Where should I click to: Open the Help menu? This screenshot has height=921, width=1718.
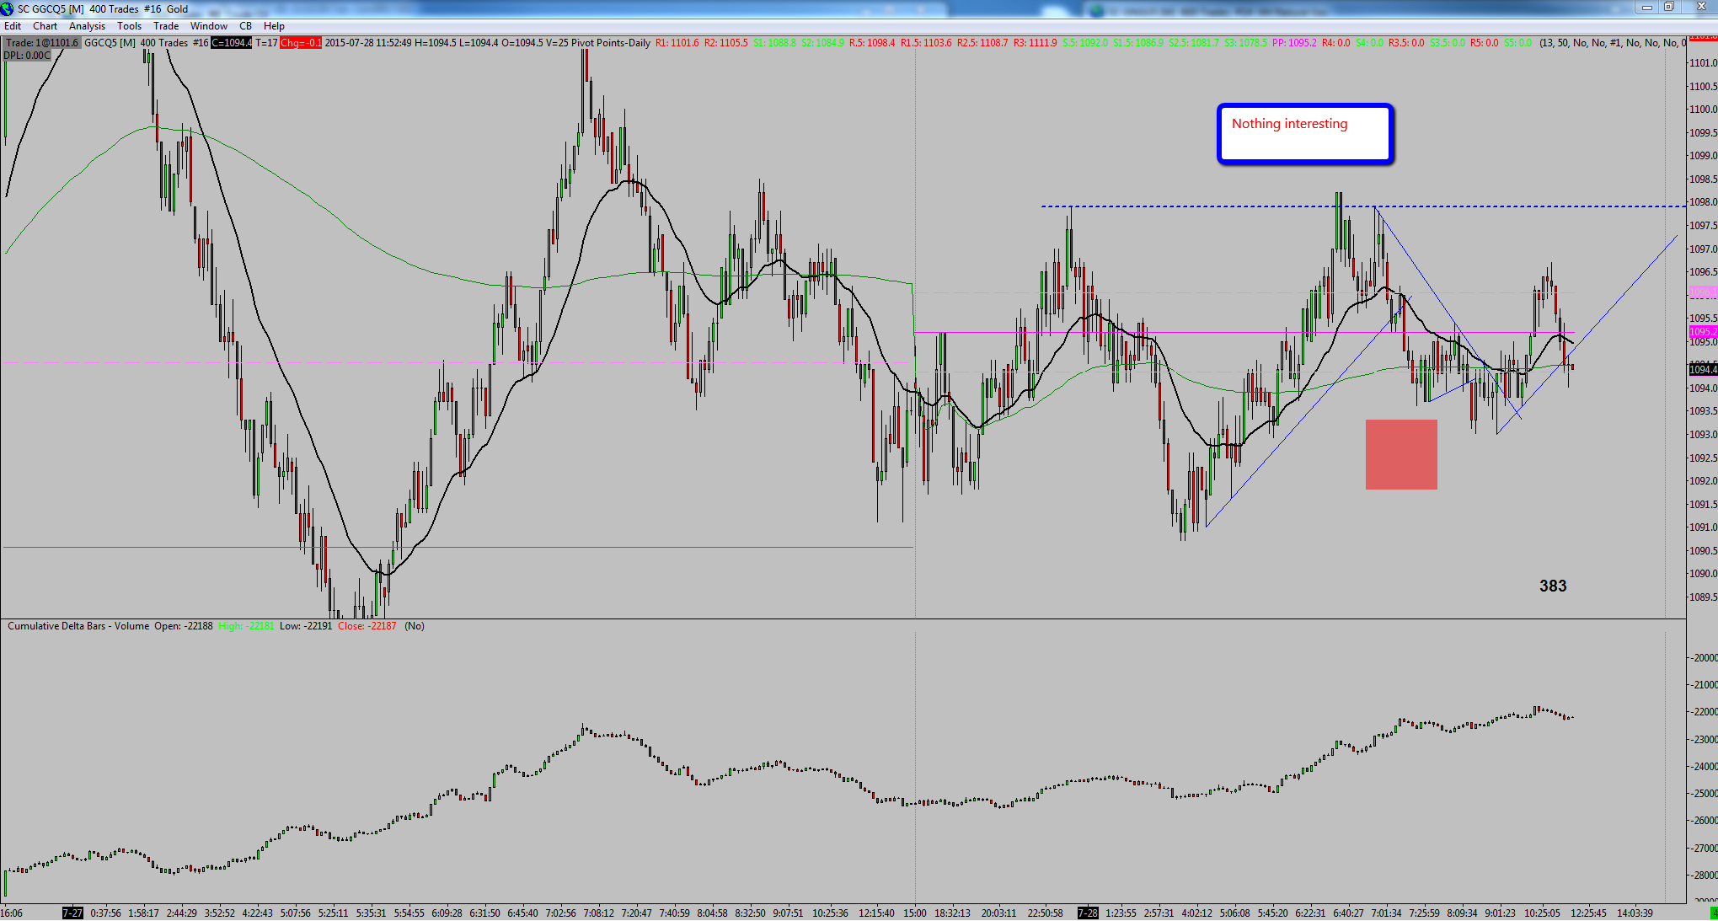pos(275,26)
